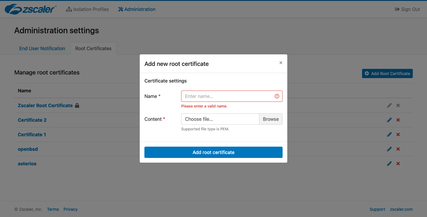The height and width of the screenshot is (217, 427).
Task: Switch to the End User Notification tab
Action: pos(42,48)
